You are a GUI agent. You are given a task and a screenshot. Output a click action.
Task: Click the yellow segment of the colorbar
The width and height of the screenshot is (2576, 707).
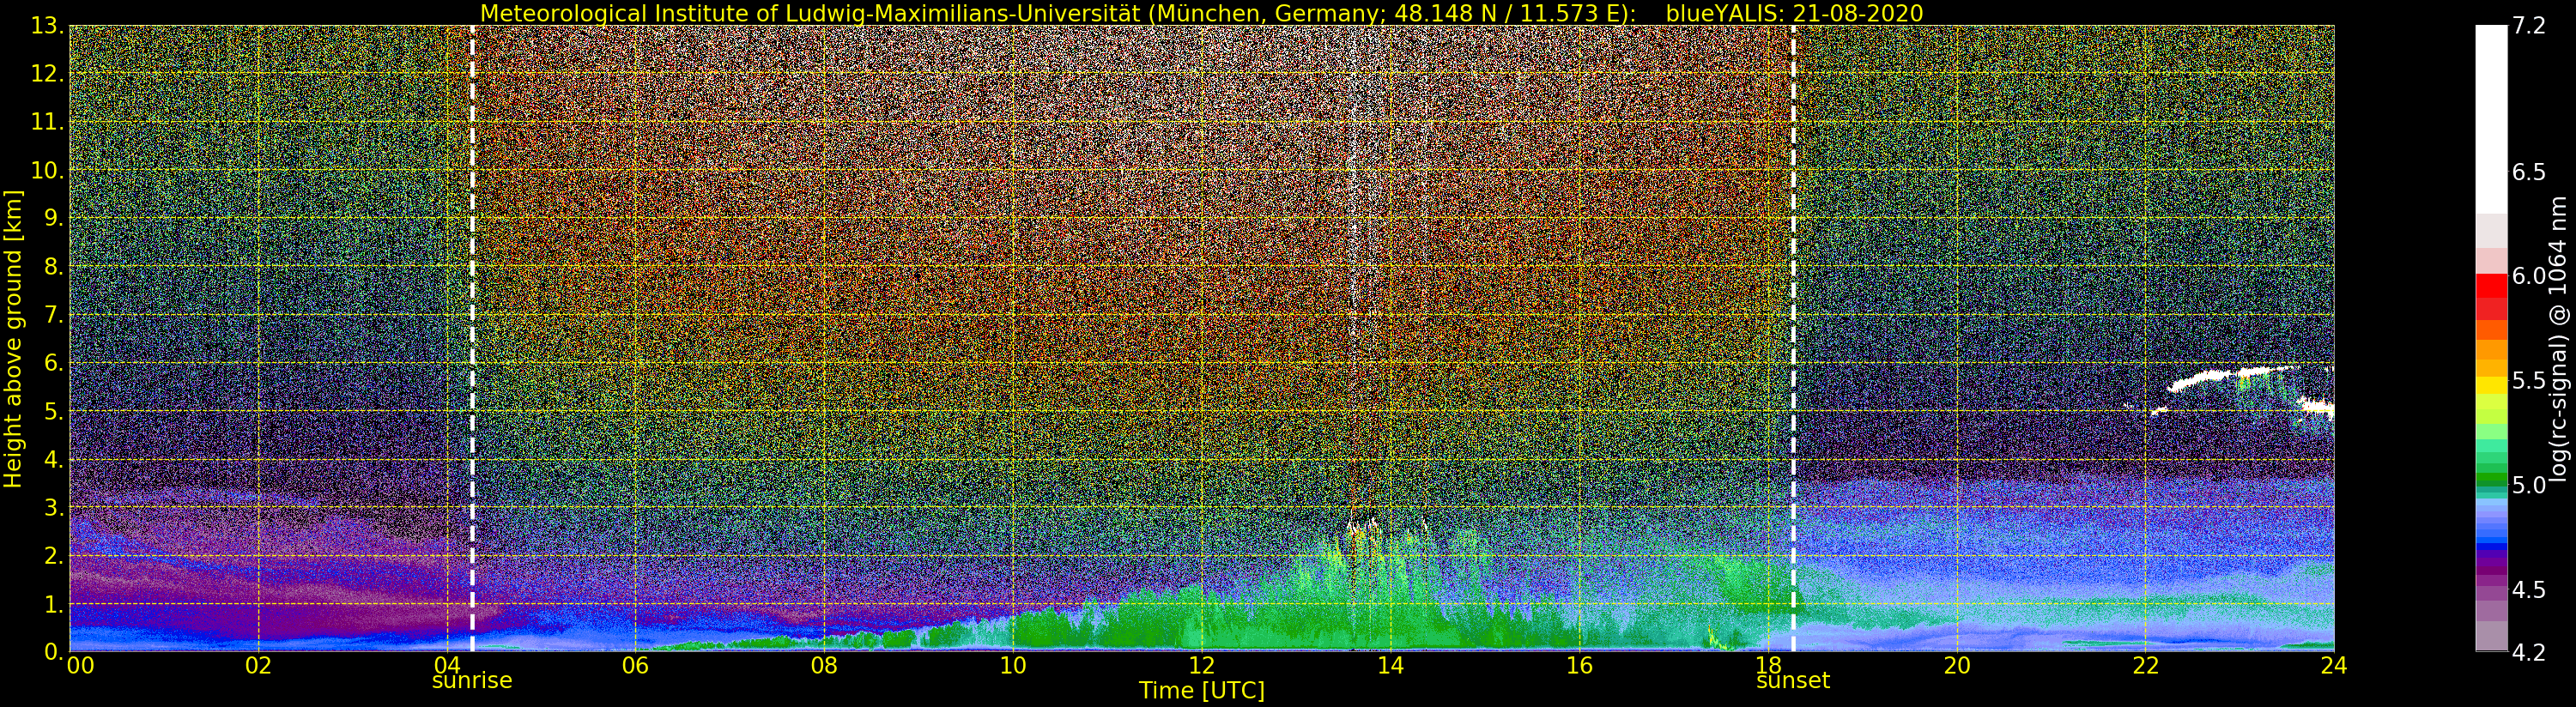pyautogui.click(x=2491, y=385)
